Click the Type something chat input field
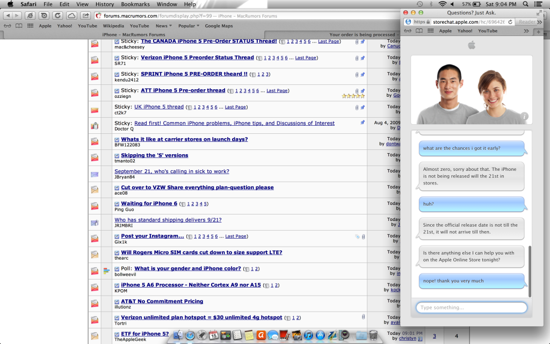 click(x=472, y=307)
